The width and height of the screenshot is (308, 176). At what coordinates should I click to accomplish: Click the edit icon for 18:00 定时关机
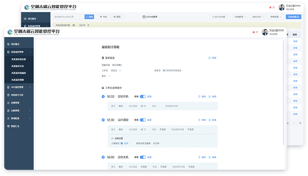(209, 157)
